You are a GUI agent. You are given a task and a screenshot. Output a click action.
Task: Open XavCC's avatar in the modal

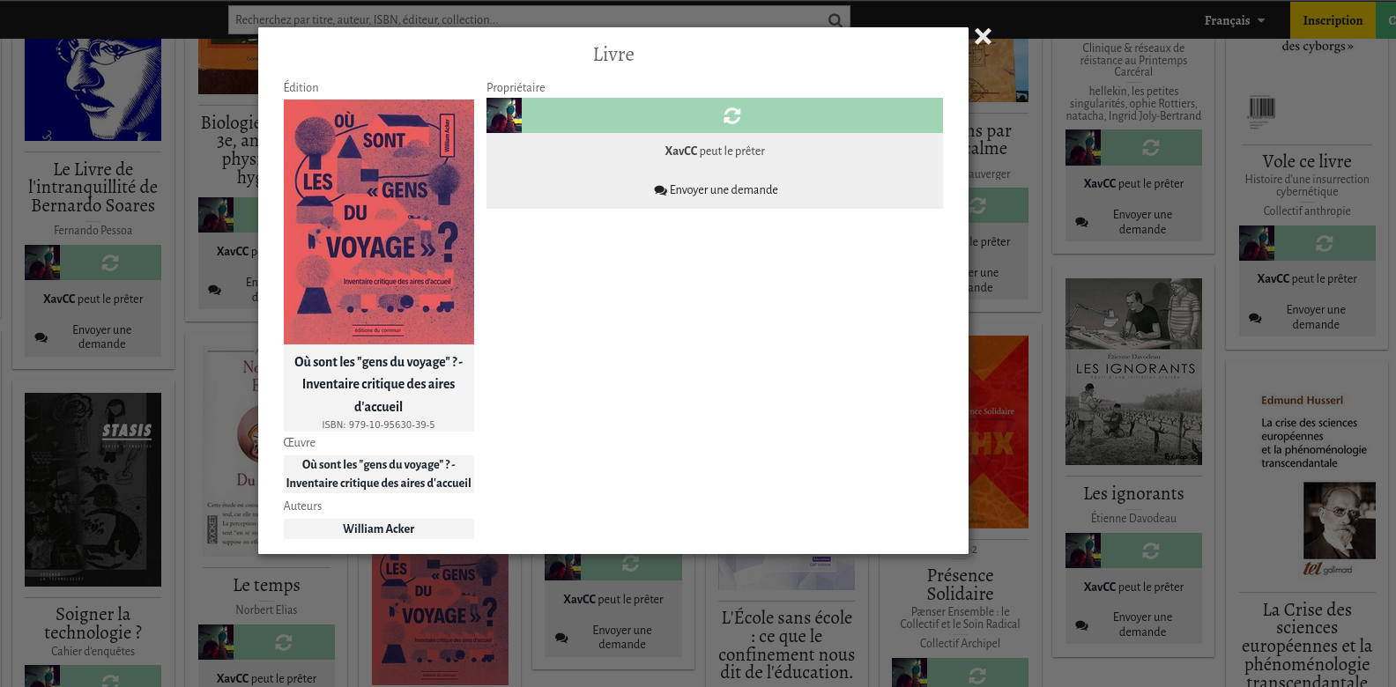504,115
